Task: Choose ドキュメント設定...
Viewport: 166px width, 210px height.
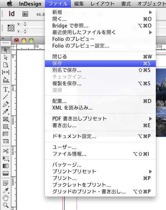Action: click(100, 136)
